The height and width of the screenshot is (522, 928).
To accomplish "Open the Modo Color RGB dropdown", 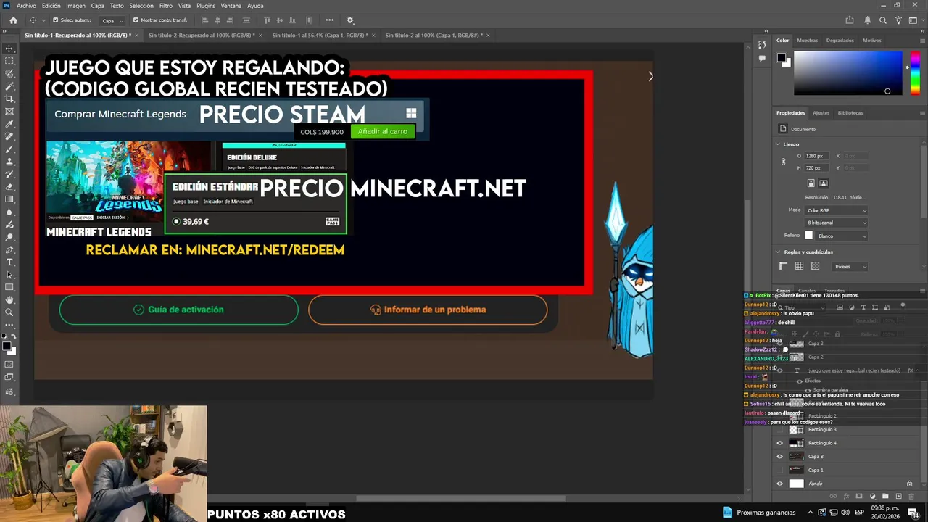I will (x=837, y=210).
